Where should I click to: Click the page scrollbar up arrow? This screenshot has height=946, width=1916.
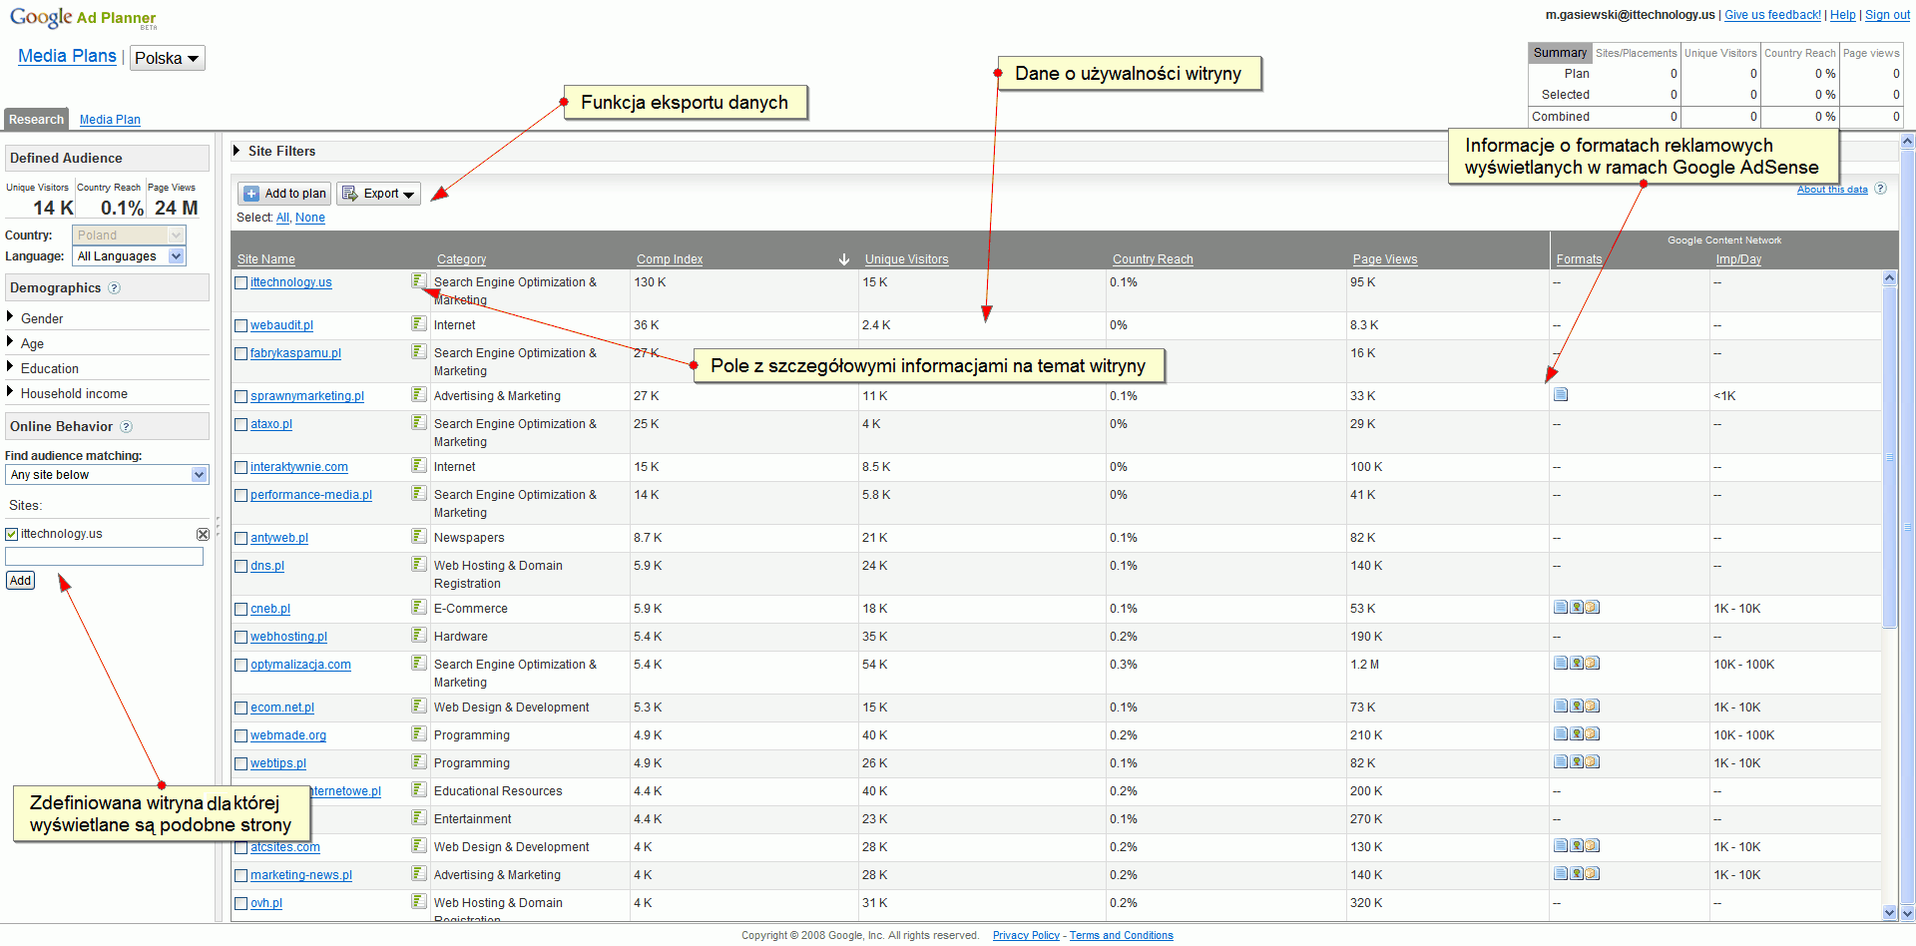click(1907, 142)
